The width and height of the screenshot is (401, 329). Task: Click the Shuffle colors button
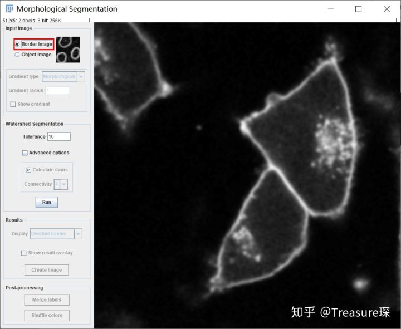tap(47, 316)
